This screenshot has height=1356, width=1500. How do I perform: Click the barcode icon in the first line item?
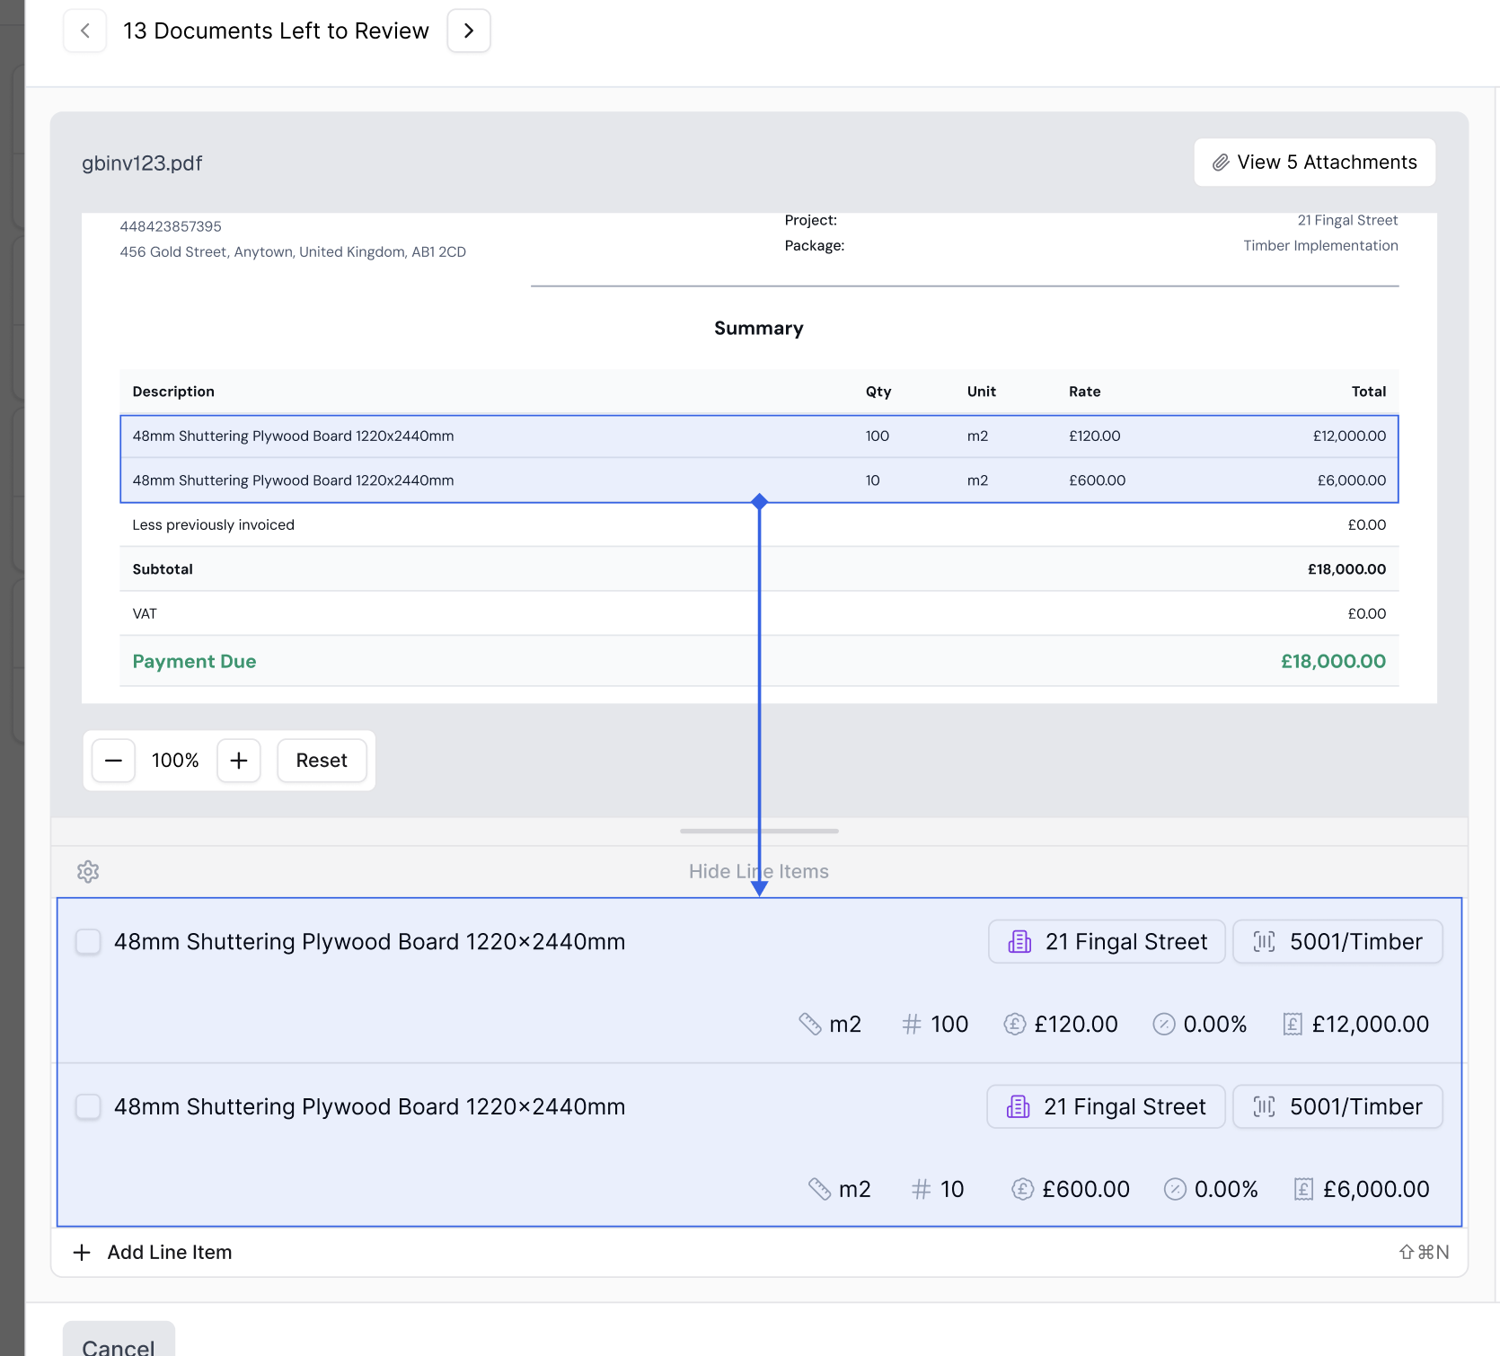click(1264, 942)
